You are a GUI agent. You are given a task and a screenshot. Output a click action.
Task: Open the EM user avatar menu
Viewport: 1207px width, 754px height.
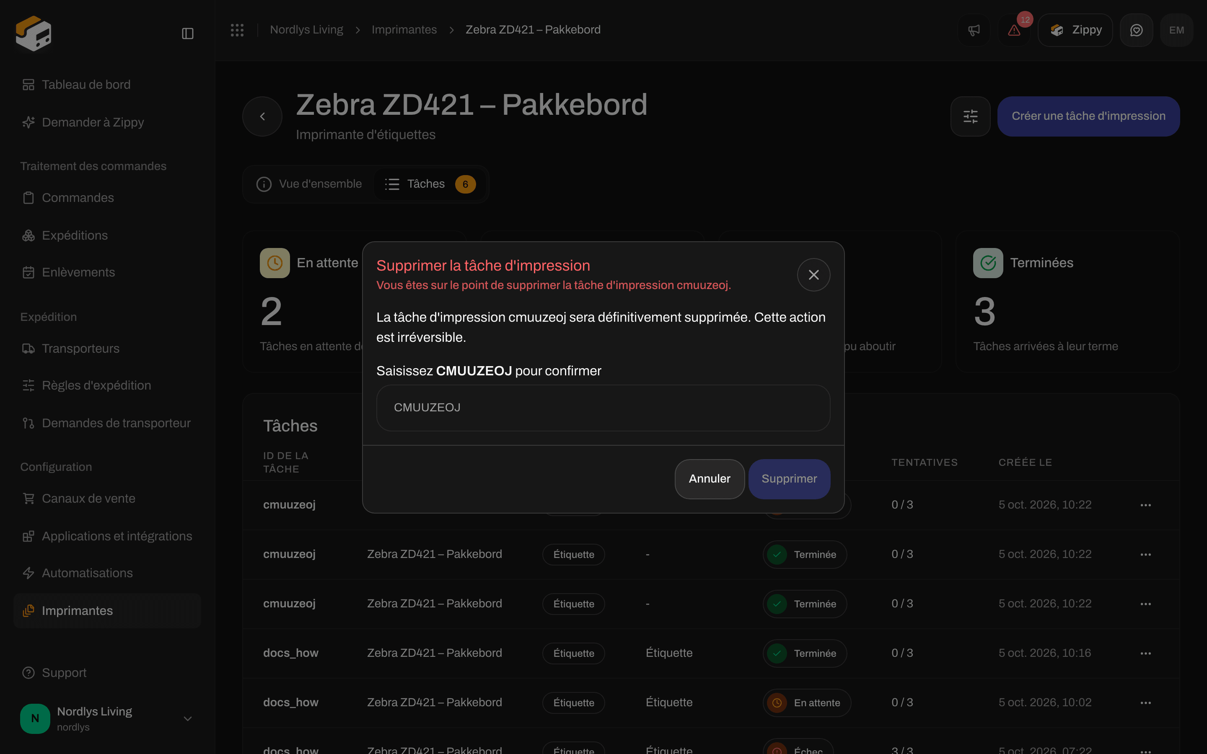tap(1176, 30)
